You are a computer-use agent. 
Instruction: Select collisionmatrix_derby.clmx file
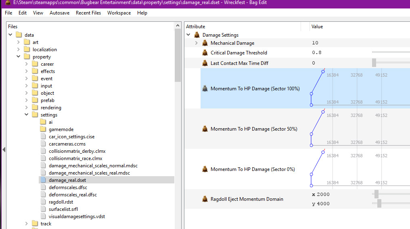point(77,151)
